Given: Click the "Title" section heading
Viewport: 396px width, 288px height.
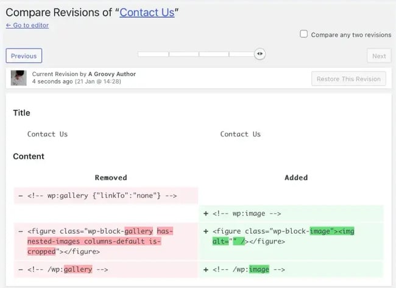Looking at the screenshot, I should [x=21, y=113].
